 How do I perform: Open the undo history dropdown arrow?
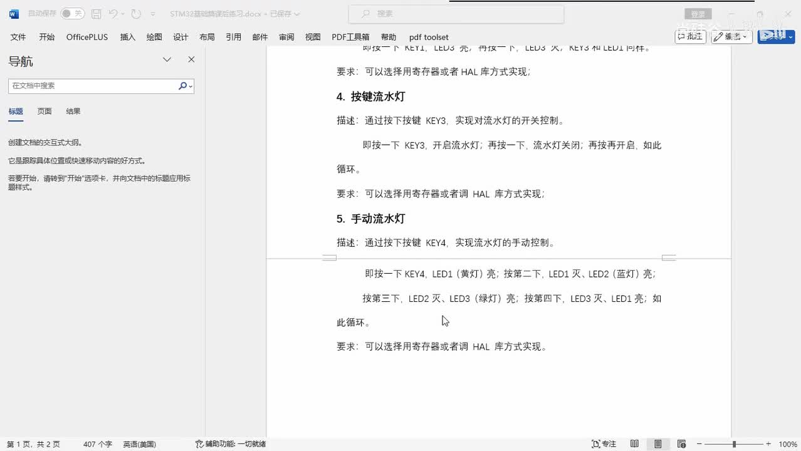tap(123, 14)
